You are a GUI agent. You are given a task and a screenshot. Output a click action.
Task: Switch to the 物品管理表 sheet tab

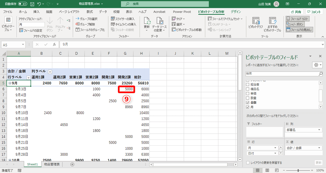pyautogui.click(x=52, y=164)
